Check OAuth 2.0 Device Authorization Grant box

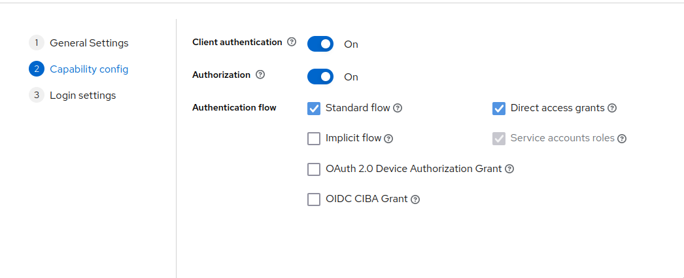314,169
